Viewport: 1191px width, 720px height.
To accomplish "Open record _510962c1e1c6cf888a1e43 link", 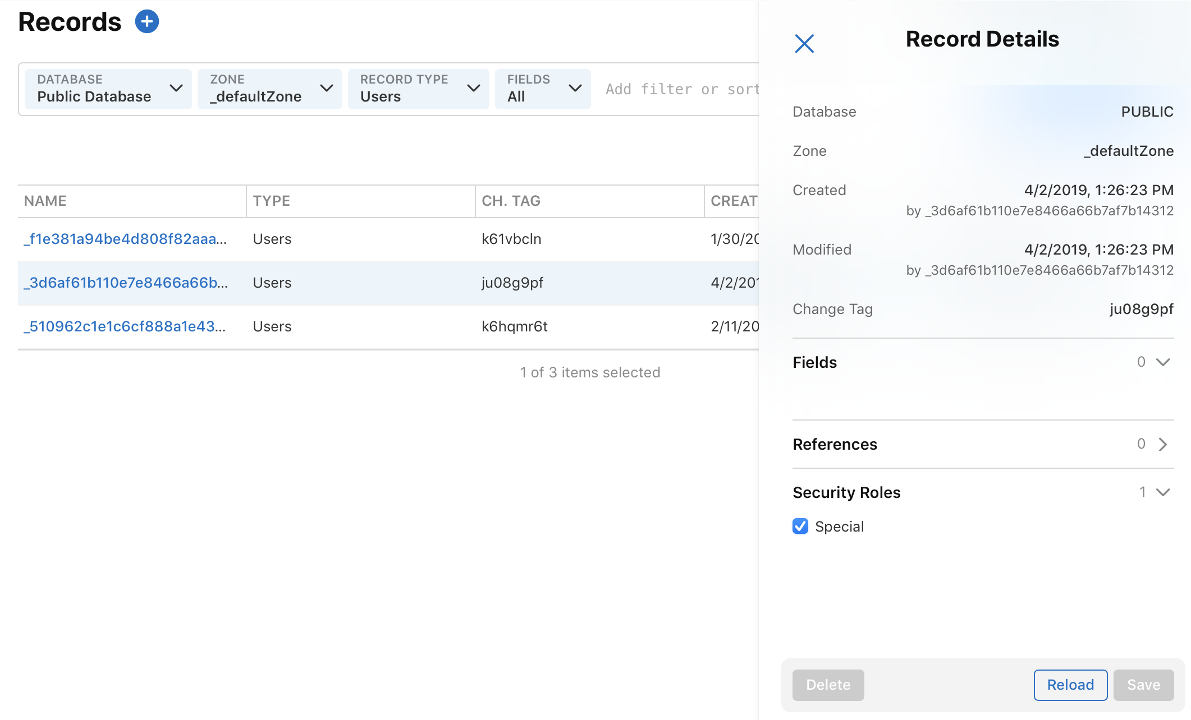I will click(125, 326).
